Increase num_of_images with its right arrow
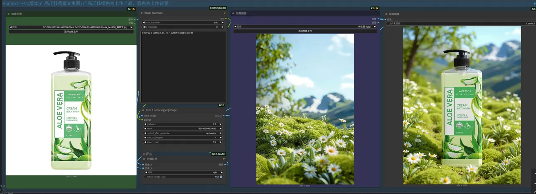Screen dimensions: 536x194 [221, 137]
